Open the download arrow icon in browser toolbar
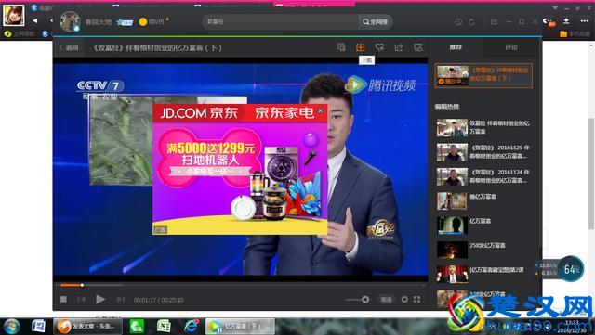This screenshot has height=335, width=595. pyautogui.click(x=566, y=21)
